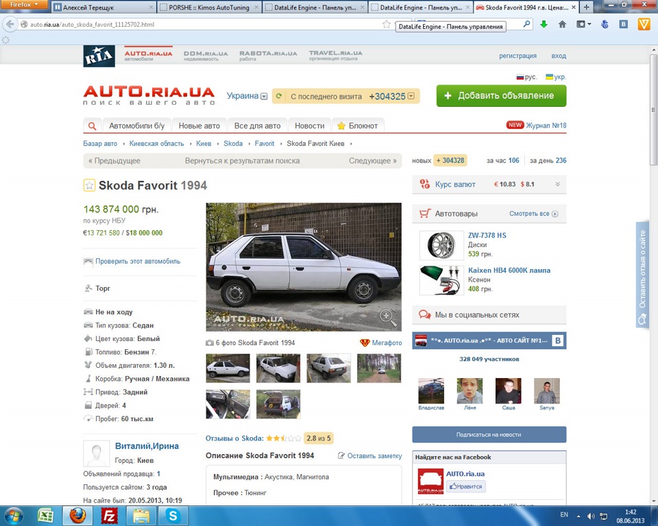Click 'Подписаться на новости' button
This screenshot has height=526, width=658.
pyautogui.click(x=489, y=434)
